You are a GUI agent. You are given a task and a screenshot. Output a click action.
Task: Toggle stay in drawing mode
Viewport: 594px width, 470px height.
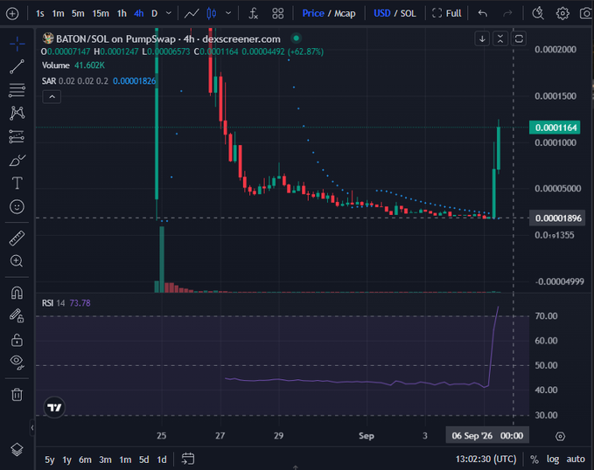pyautogui.click(x=17, y=315)
